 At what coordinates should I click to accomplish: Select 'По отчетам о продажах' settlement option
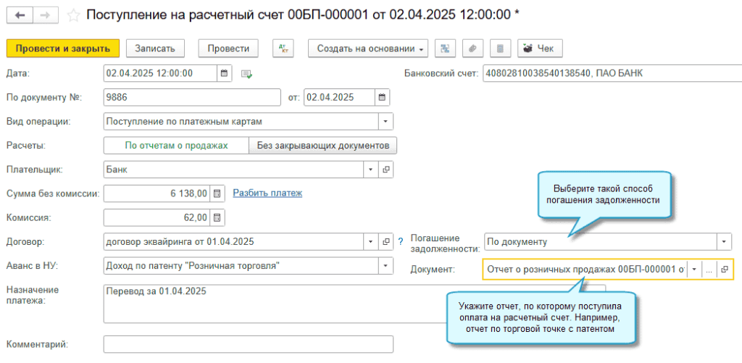[176, 146]
